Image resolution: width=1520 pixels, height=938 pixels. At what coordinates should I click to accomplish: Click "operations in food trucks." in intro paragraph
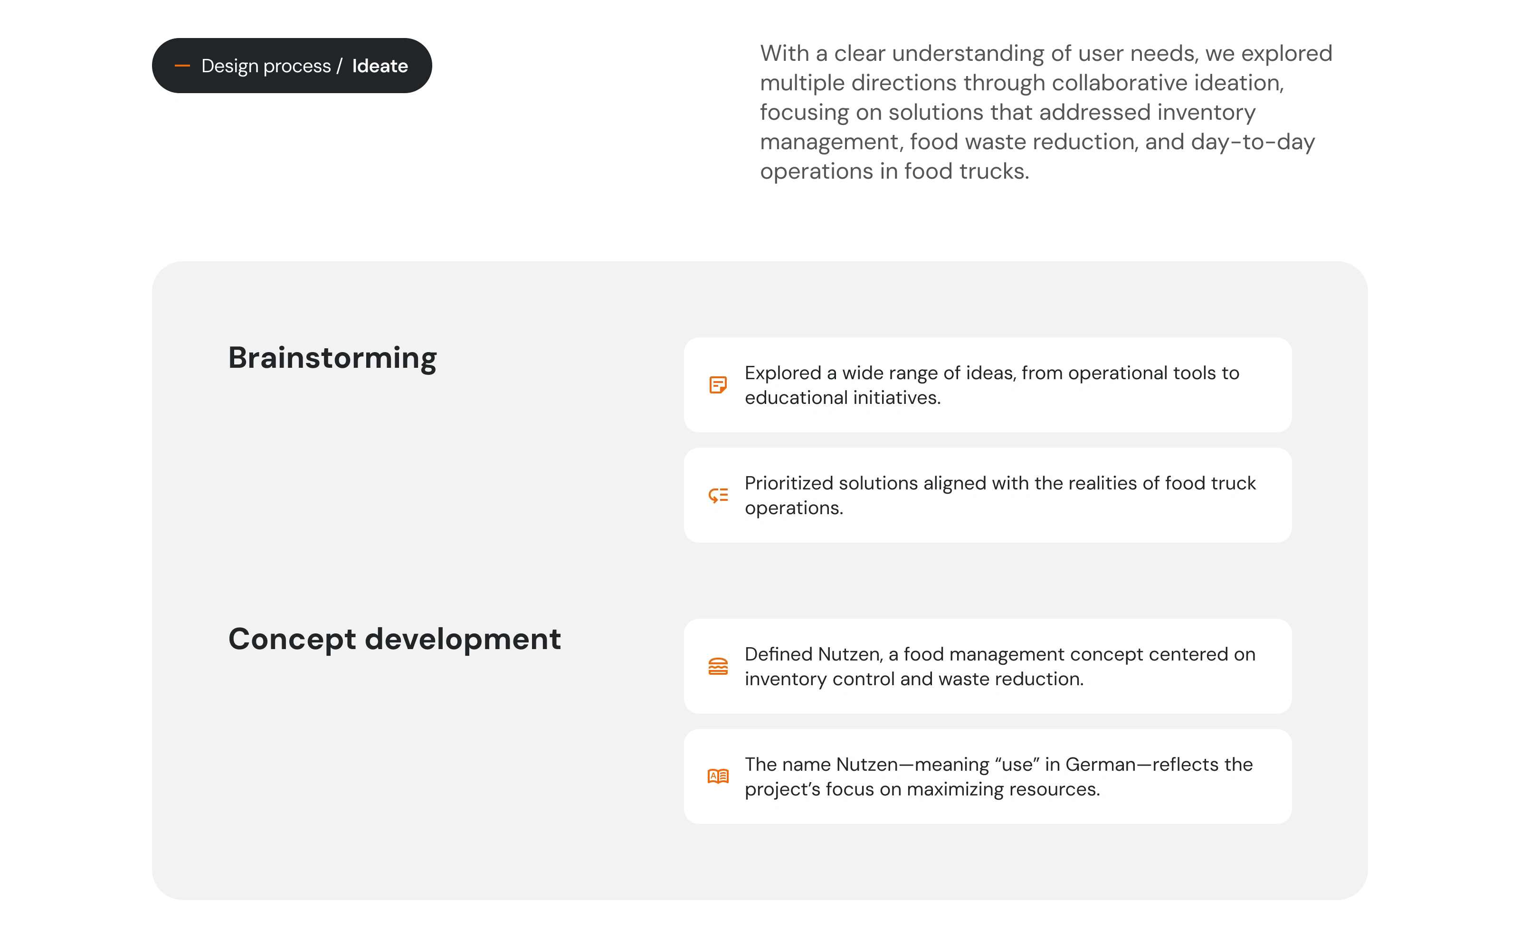pyautogui.click(x=894, y=171)
